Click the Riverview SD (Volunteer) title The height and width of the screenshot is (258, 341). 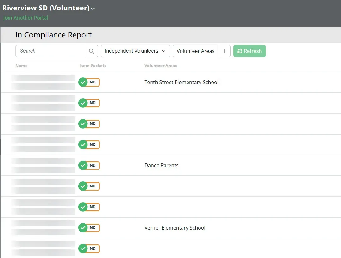click(x=46, y=8)
